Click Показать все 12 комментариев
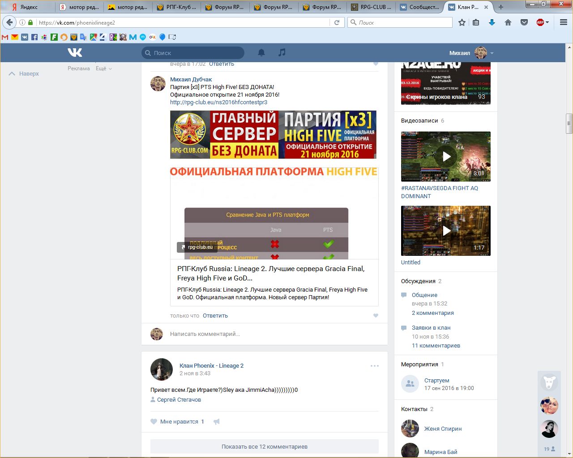 (x=265, y=446)
